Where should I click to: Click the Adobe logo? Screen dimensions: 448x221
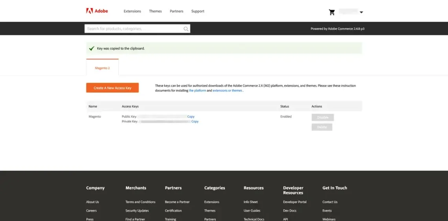(x=97, y=11)
